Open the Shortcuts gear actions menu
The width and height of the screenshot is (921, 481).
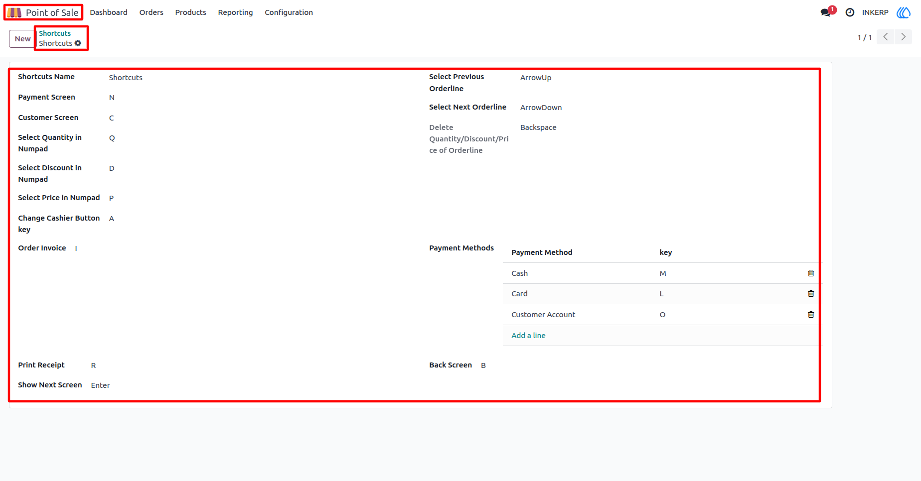coord(78,43)
